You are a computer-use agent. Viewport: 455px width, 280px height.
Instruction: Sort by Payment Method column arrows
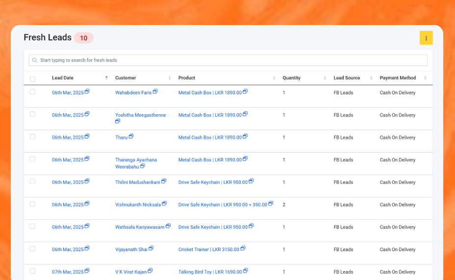pyautogui.click(x=425, y=78)
